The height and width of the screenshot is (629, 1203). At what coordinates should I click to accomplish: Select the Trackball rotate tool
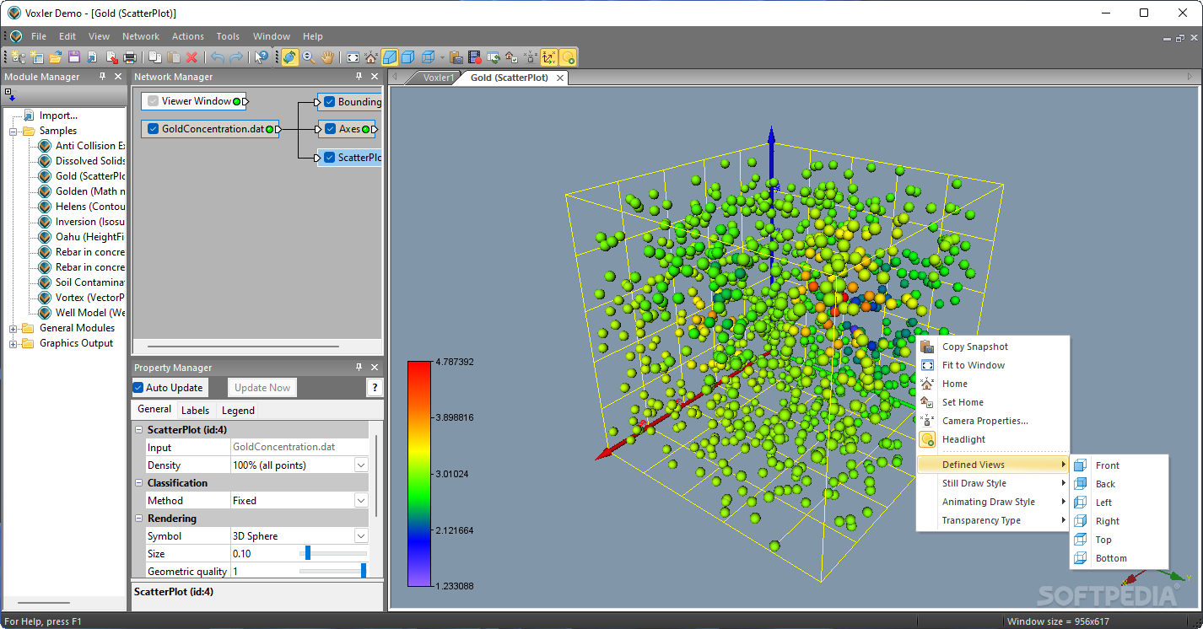290,57
